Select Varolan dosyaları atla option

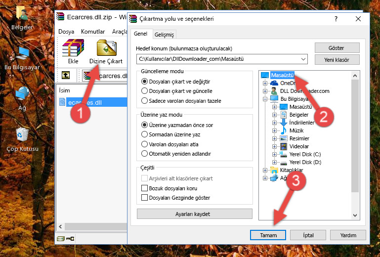point(169,144)
